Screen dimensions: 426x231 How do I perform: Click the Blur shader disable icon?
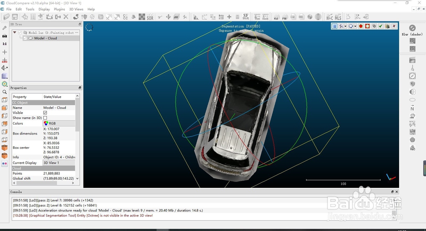point(412,28)
